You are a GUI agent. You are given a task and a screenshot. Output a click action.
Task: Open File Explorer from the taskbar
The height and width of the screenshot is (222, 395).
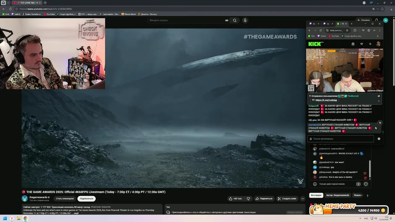pyautogui.click(x=19, y=219)
